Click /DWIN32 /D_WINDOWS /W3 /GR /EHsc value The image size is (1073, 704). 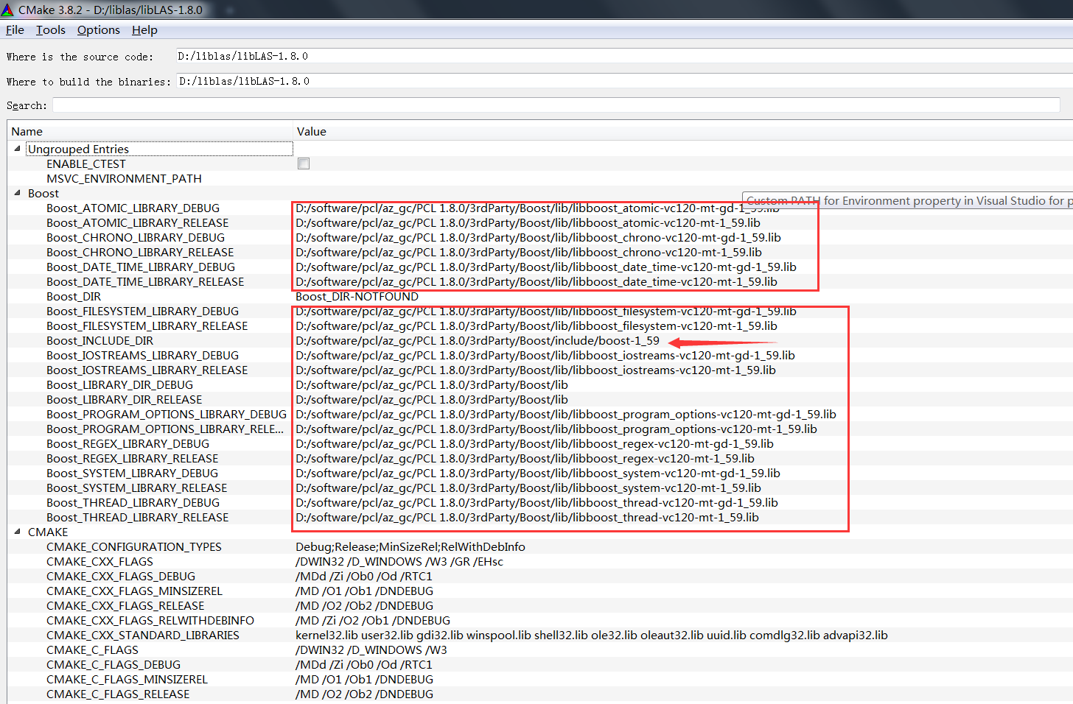coord(399,561)
